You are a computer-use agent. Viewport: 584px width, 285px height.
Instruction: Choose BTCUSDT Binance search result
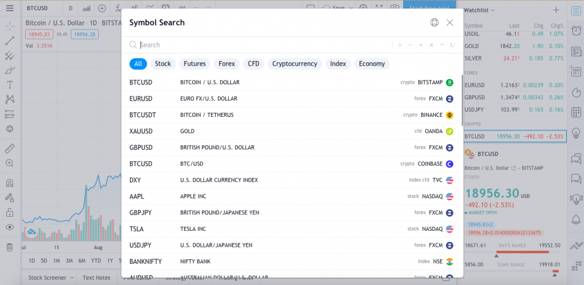[291, 115]
